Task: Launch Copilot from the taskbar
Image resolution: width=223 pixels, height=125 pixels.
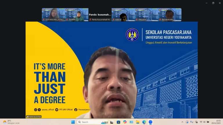Action: click(x=125, y=122)
